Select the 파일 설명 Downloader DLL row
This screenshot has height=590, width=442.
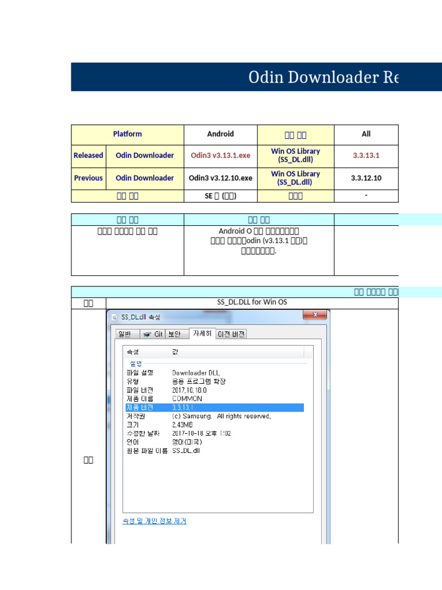(215, 373)
